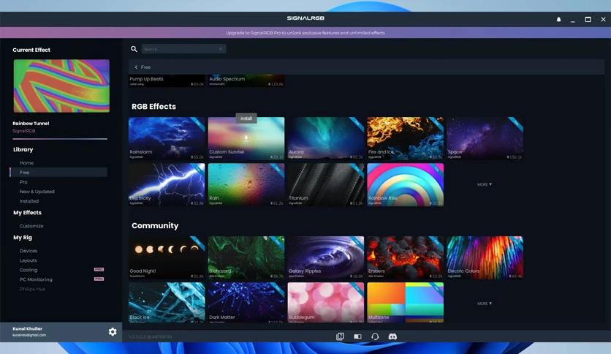Select the Space effect
This screenshot has width=611, height=354.
(x=485, y=138)
